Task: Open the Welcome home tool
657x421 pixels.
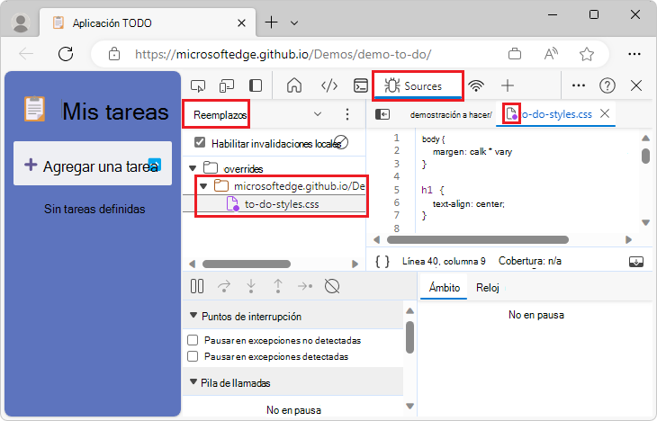Action: 294,85
